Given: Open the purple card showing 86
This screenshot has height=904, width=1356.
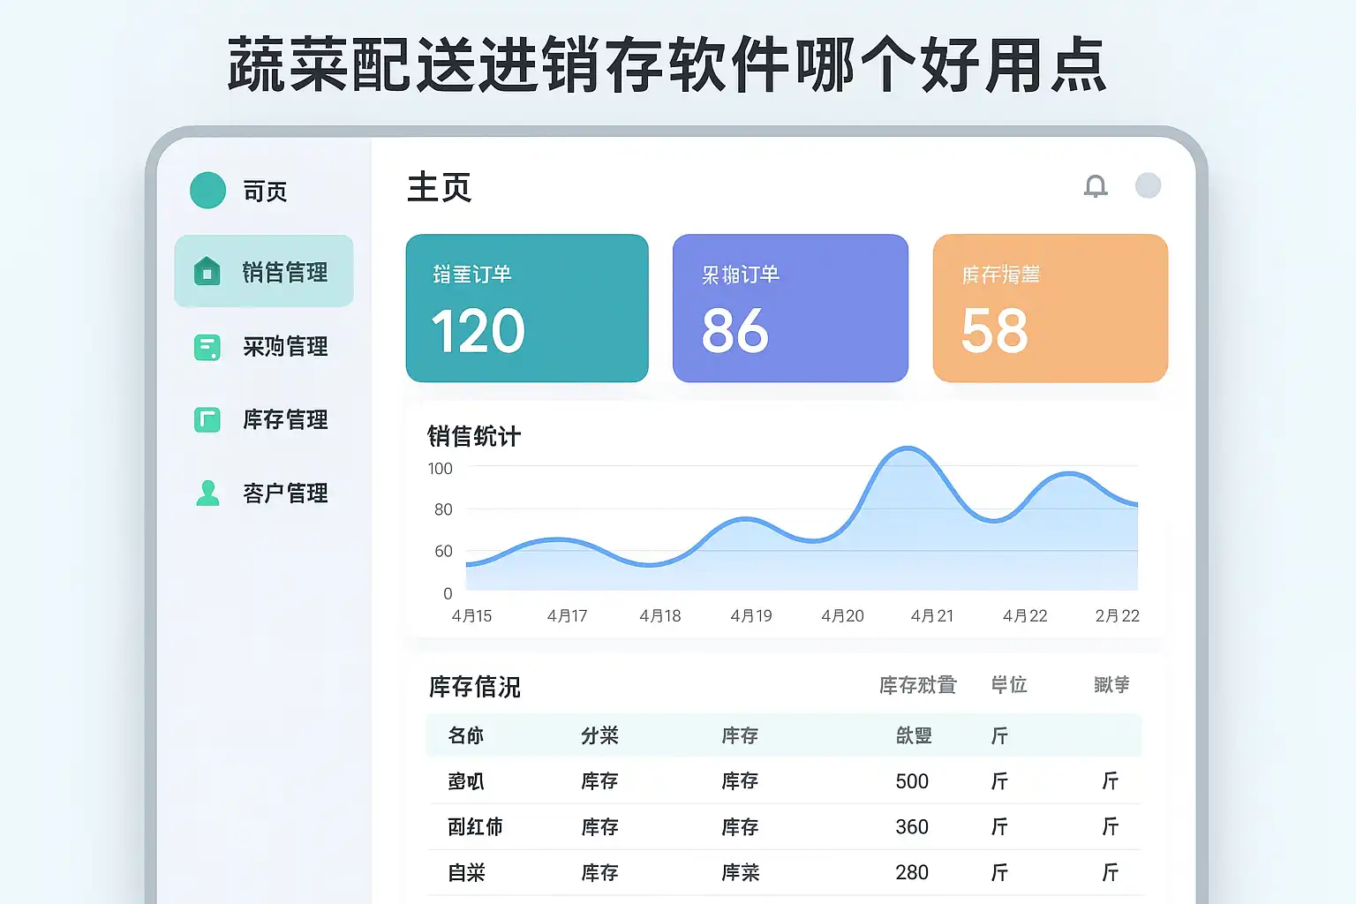Looking at the screenshot, I should (x=790, y=308).
